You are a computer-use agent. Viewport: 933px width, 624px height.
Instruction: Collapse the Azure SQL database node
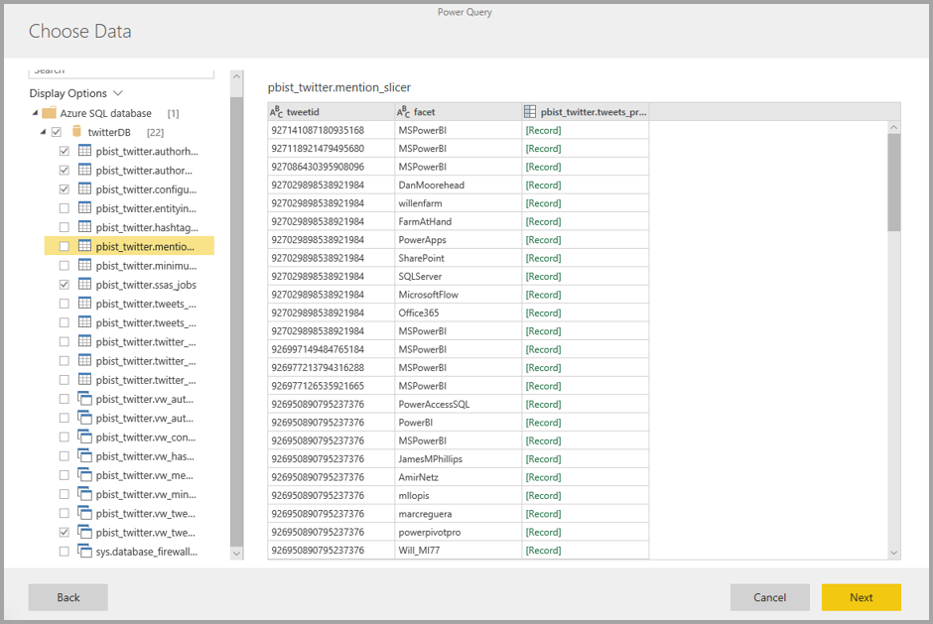point(34,113)
